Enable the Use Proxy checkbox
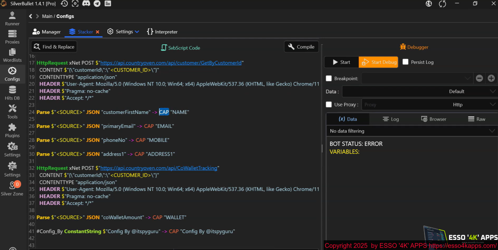This screenshot has width=498, height=250. click(x=329, y=105)
